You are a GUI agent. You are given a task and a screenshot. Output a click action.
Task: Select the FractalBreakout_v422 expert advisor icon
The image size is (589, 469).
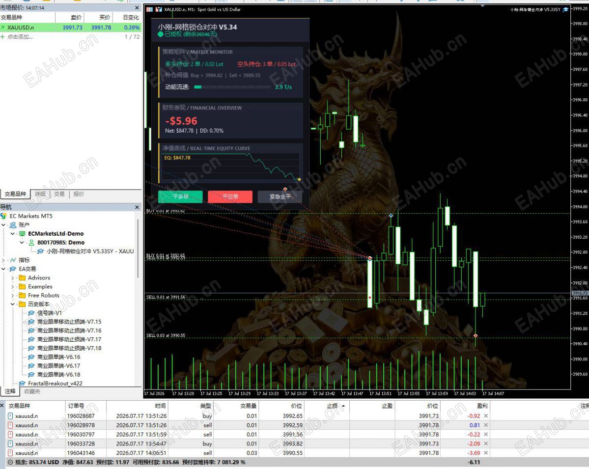pos(22,384)
